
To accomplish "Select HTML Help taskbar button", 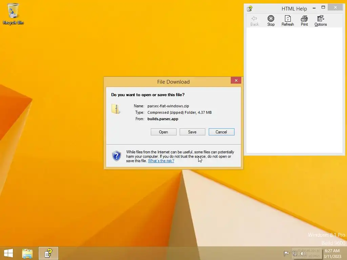I will (48, 253).
